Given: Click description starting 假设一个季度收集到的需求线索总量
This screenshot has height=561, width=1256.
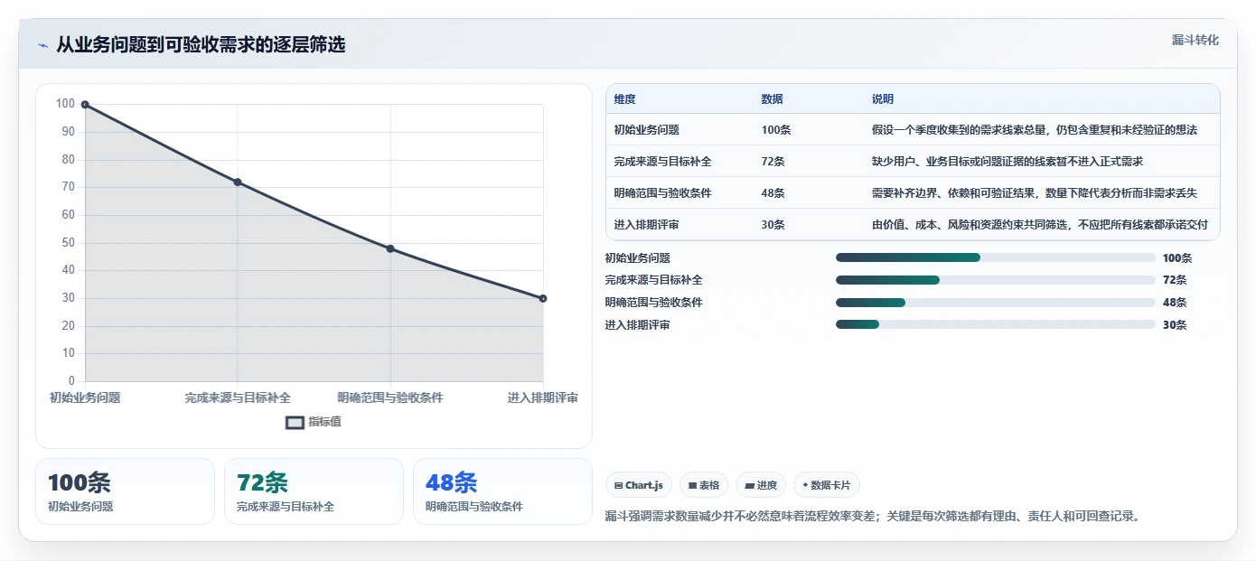Looking at the screenshot, I should click(x=1035, y=130).
